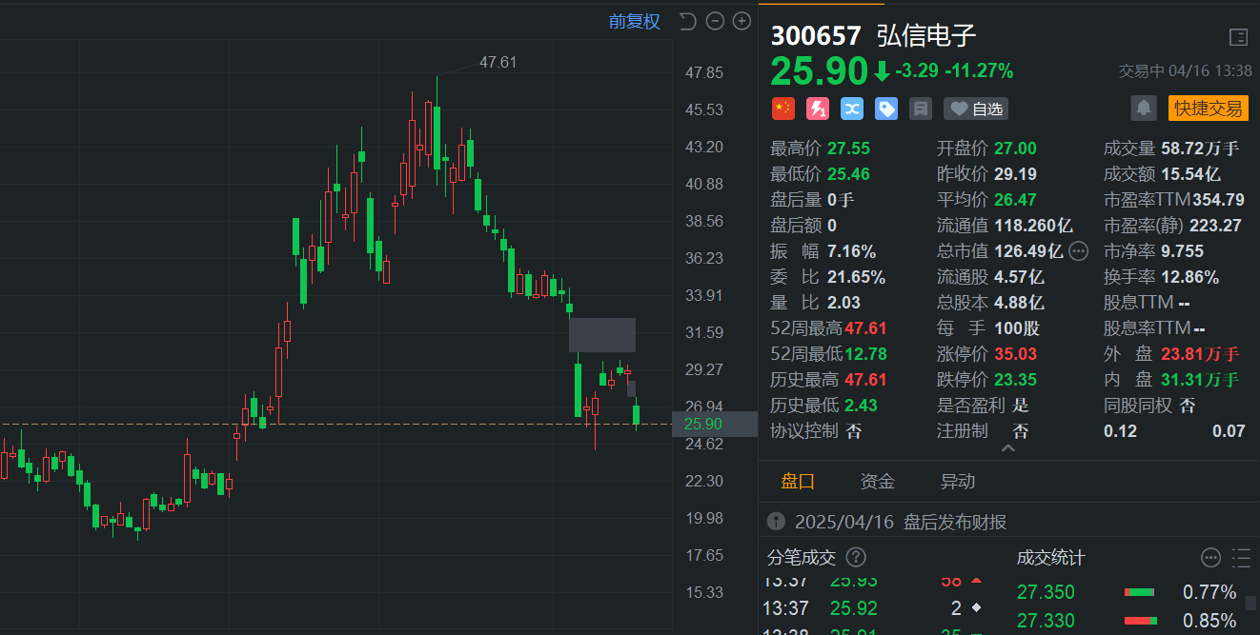
Task: Click the 历史最低 2.43 value
Action: pos(861,406)
